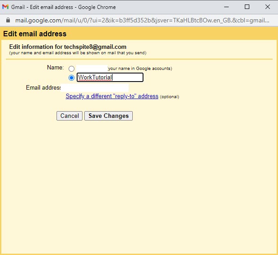
Task: Click Save Changes to apply the name
Action: coord(109,116)
